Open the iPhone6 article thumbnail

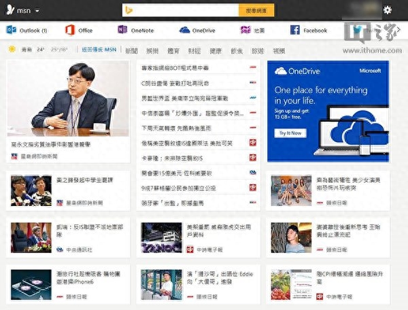tap(31, 285)
